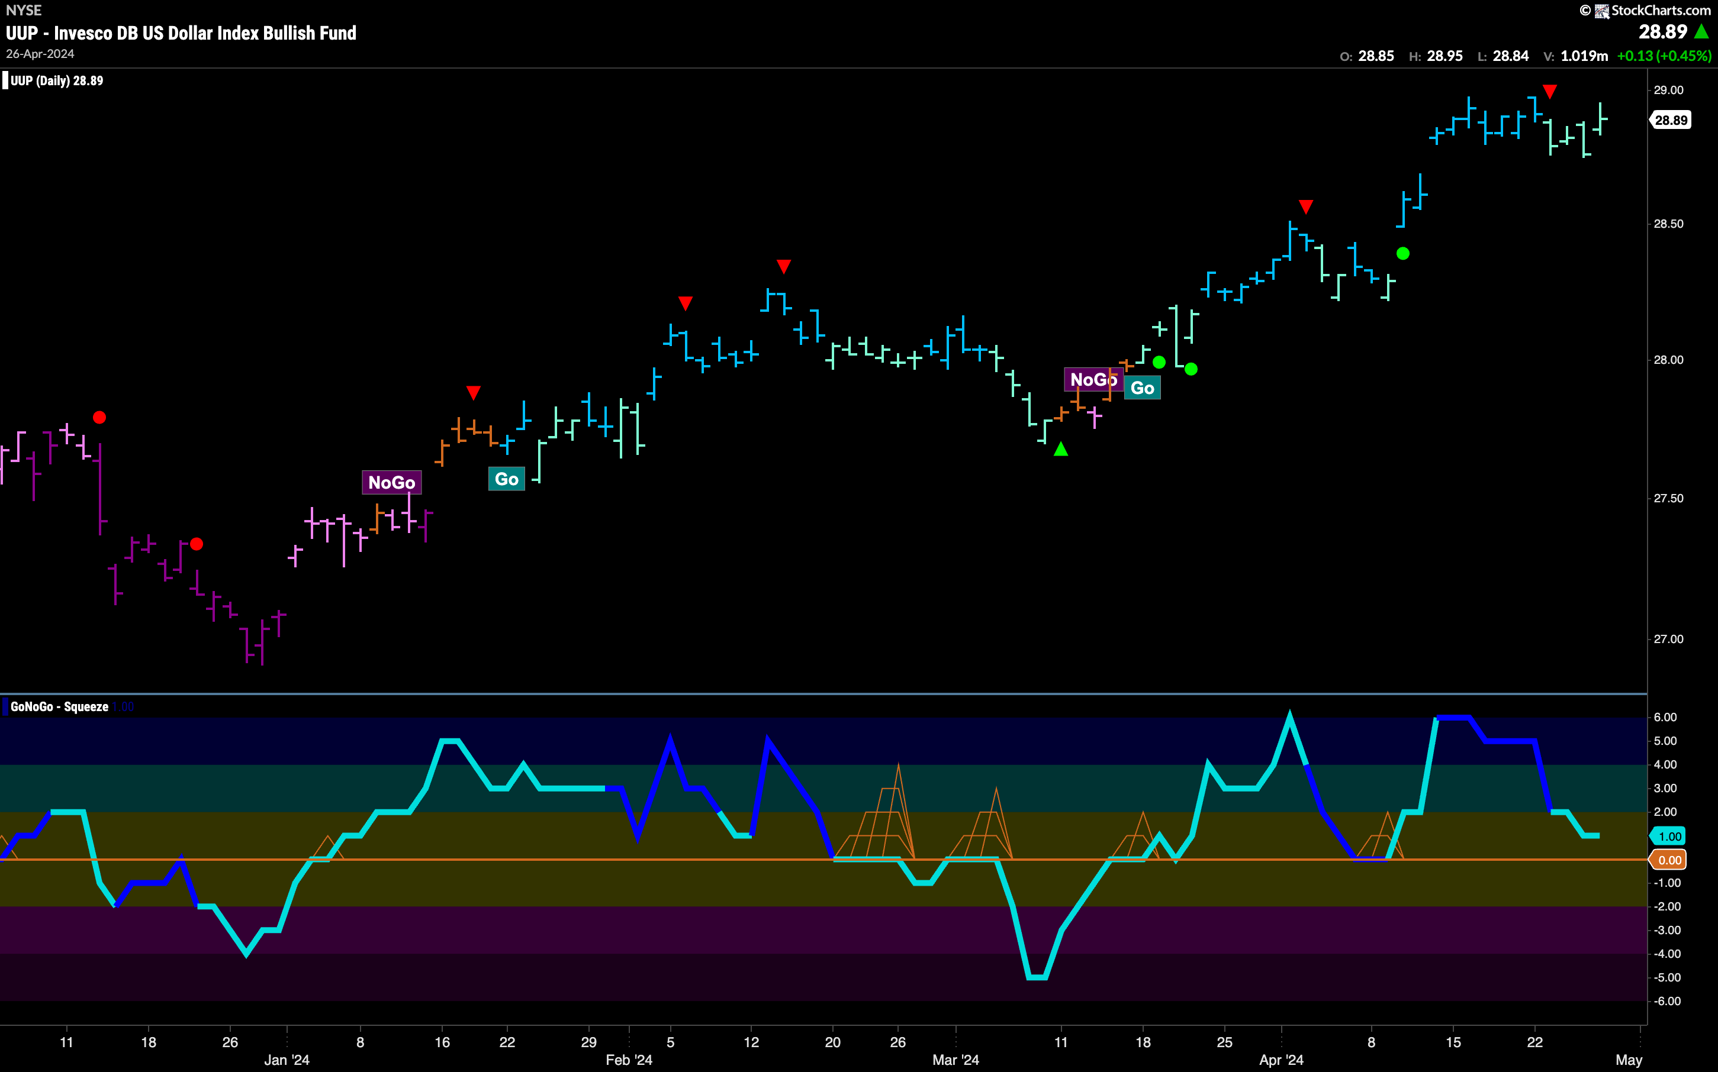Click red dot beside late-December purple bars
This screenshot has width=1718, height=1072.
[x=197, y=544]
